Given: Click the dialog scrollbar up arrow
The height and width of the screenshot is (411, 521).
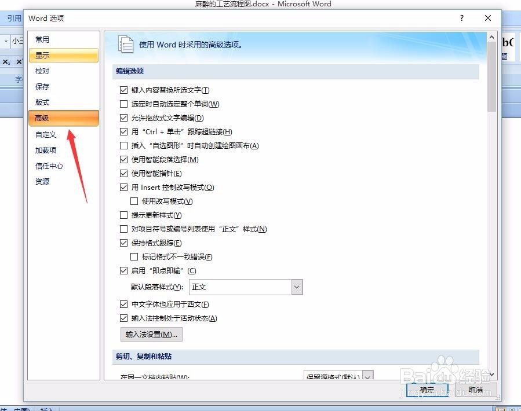Looking at the screenshot, I should [x=491, y=37].
